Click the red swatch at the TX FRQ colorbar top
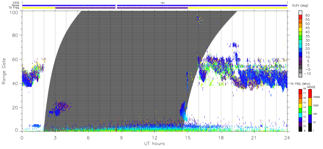The image size is (323, 149). 300,91
